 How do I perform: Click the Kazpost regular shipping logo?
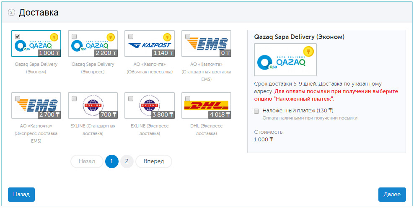pos(149,44)
